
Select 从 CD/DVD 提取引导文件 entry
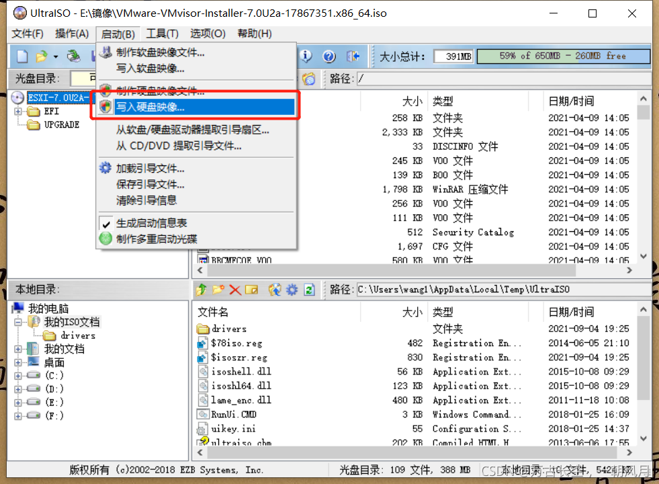click(179, 146)
